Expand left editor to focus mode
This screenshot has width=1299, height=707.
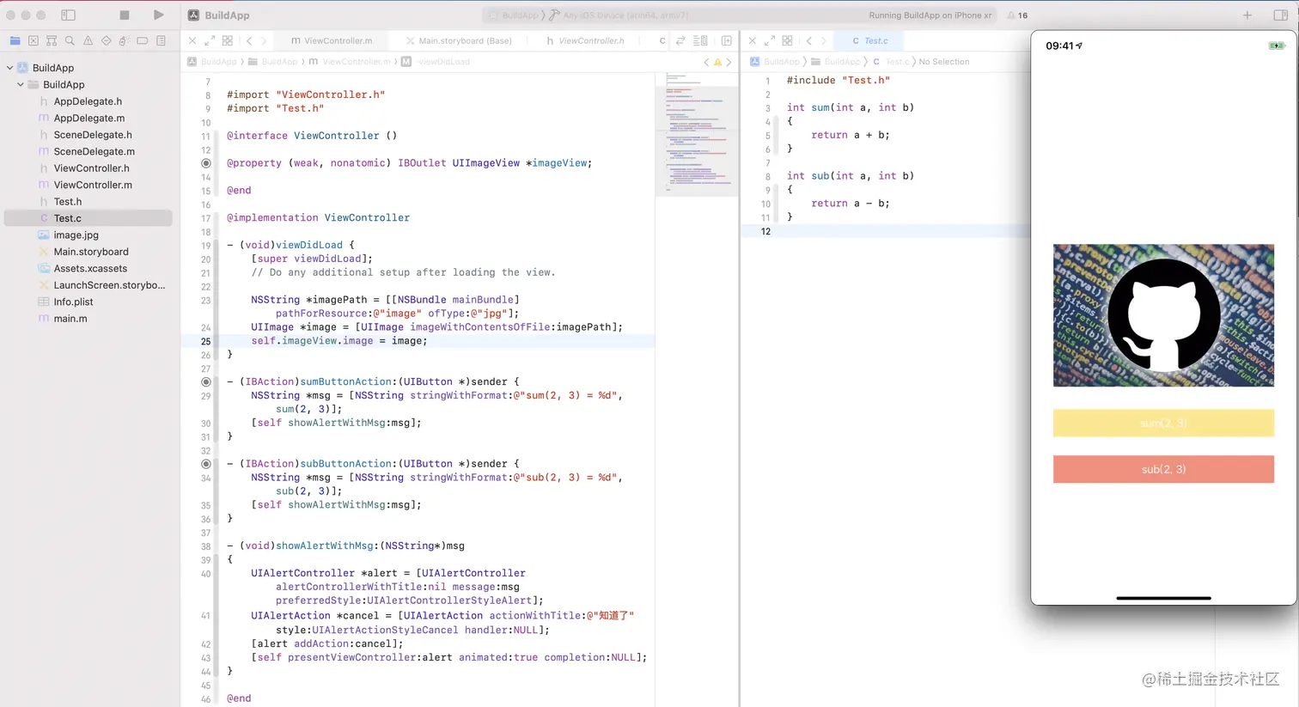pos(210,40)
